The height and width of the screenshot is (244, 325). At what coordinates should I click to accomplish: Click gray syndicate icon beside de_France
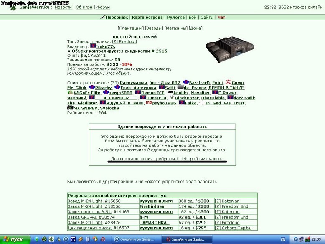click(180, 87)
